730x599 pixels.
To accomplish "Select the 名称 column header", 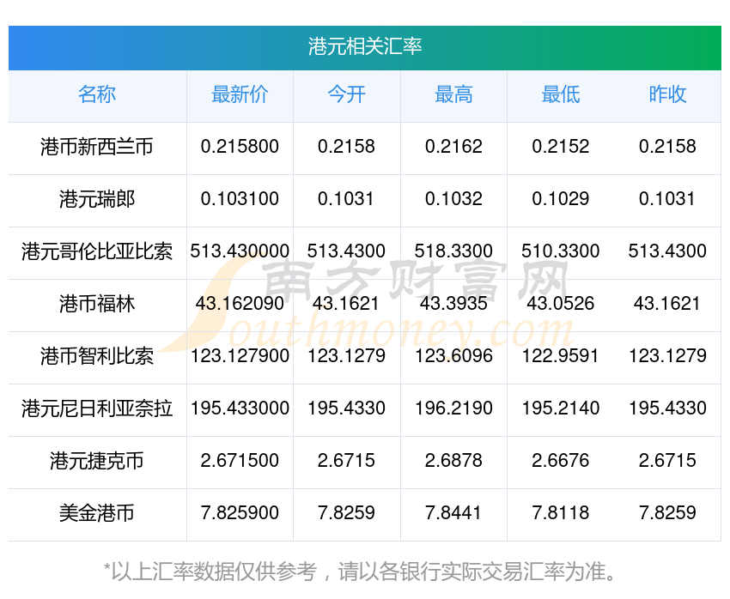I will pyautogui.click(x=97, y=95).
